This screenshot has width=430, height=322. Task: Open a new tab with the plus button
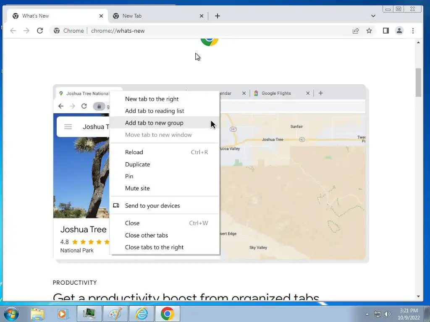coord(218,16)
